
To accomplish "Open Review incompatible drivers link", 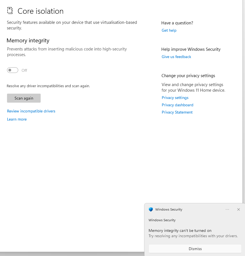I will (31, 111).
